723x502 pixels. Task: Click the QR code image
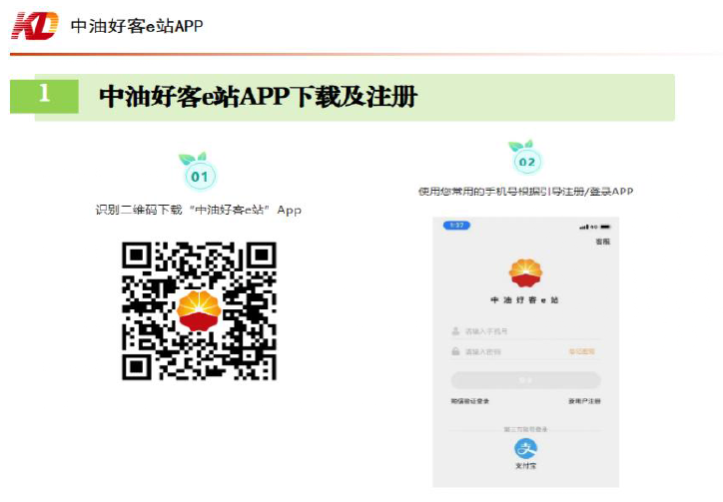(199, 310)
